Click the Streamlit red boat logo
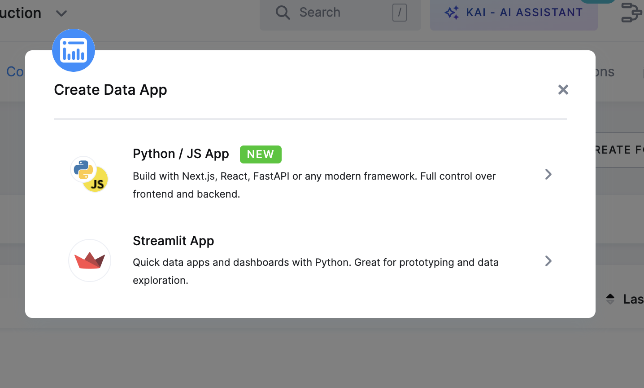Screen dimensions: 644x388 tap(90, 260)
